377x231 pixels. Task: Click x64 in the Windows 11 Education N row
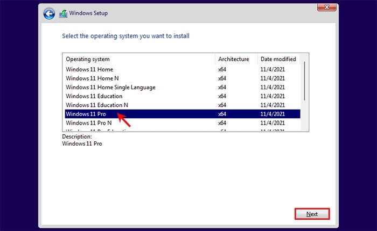pos(222,105)
